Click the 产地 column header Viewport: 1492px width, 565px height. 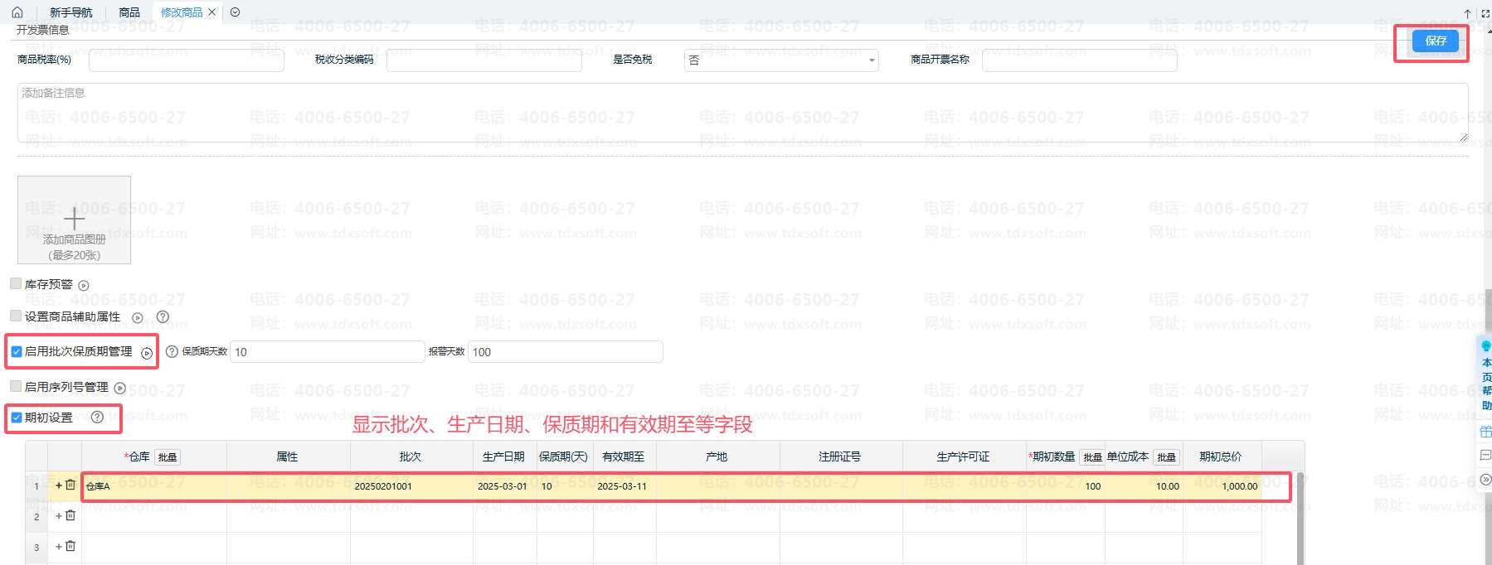tap(718, 456)
